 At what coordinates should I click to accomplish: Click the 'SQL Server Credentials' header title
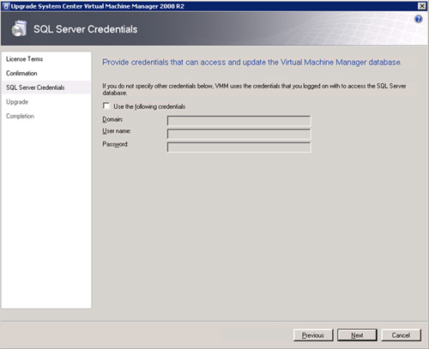coord(86,29)
